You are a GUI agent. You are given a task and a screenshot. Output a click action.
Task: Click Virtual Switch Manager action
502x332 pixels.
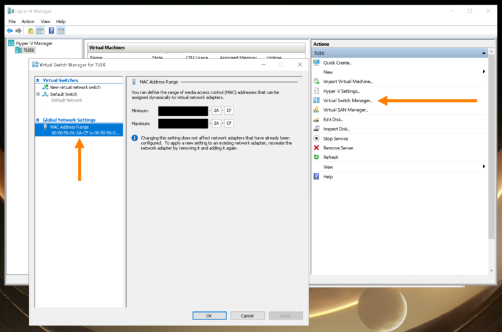point(348,100)
